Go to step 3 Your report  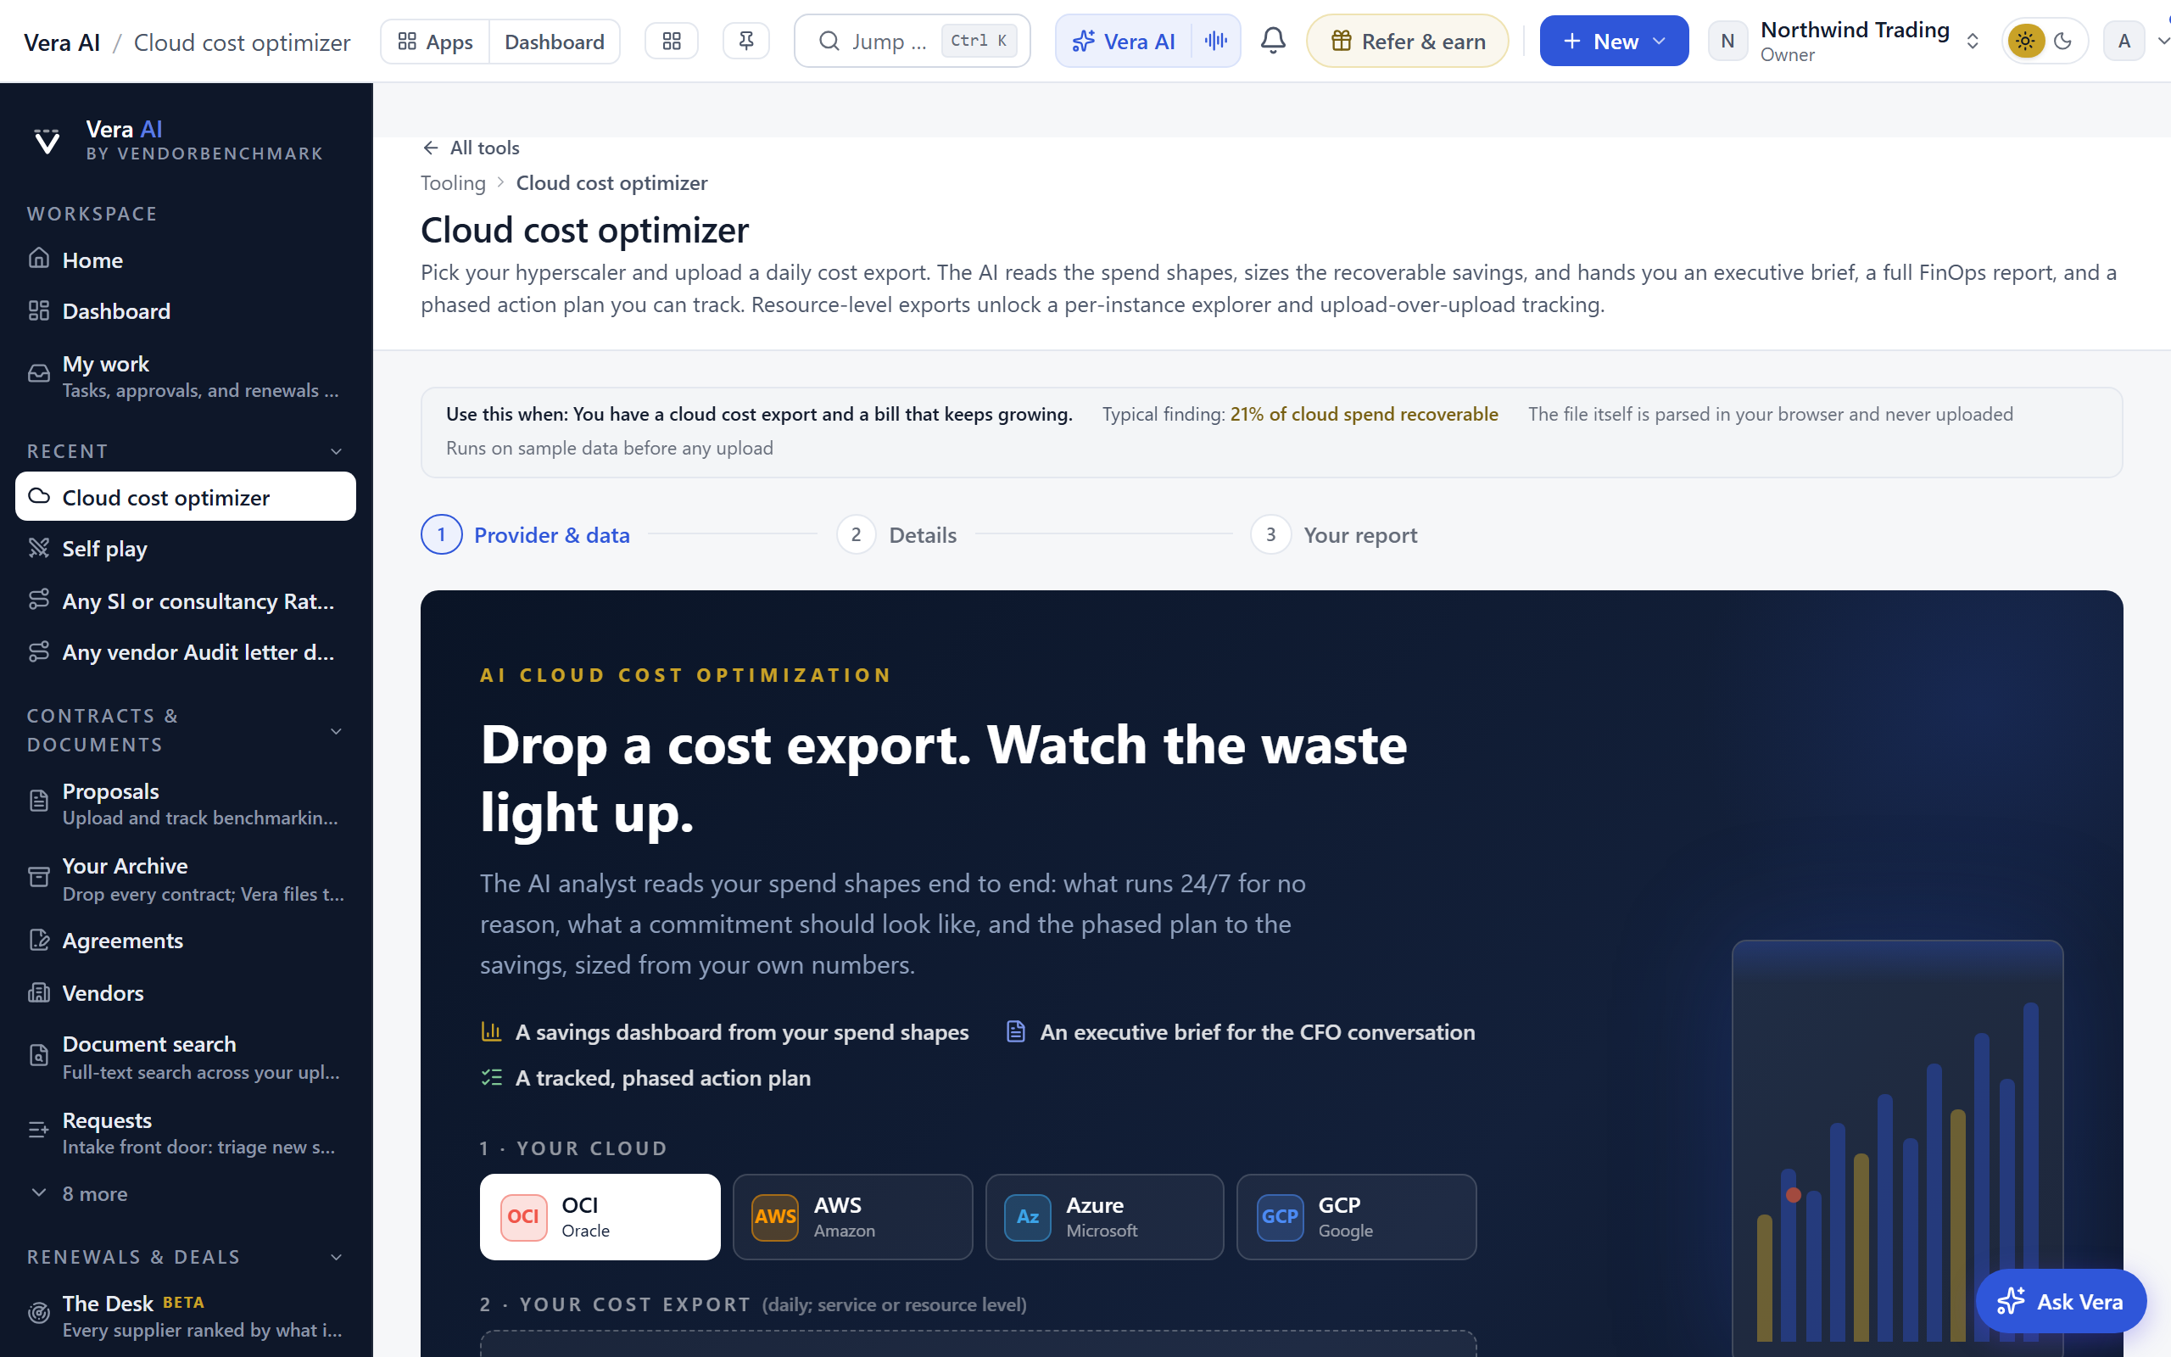(x=1334, y=535)
